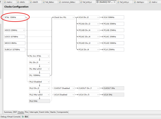Click the PCLKC 25MHz output field
Screen dimensions: 161x119
tap(113, 37)
